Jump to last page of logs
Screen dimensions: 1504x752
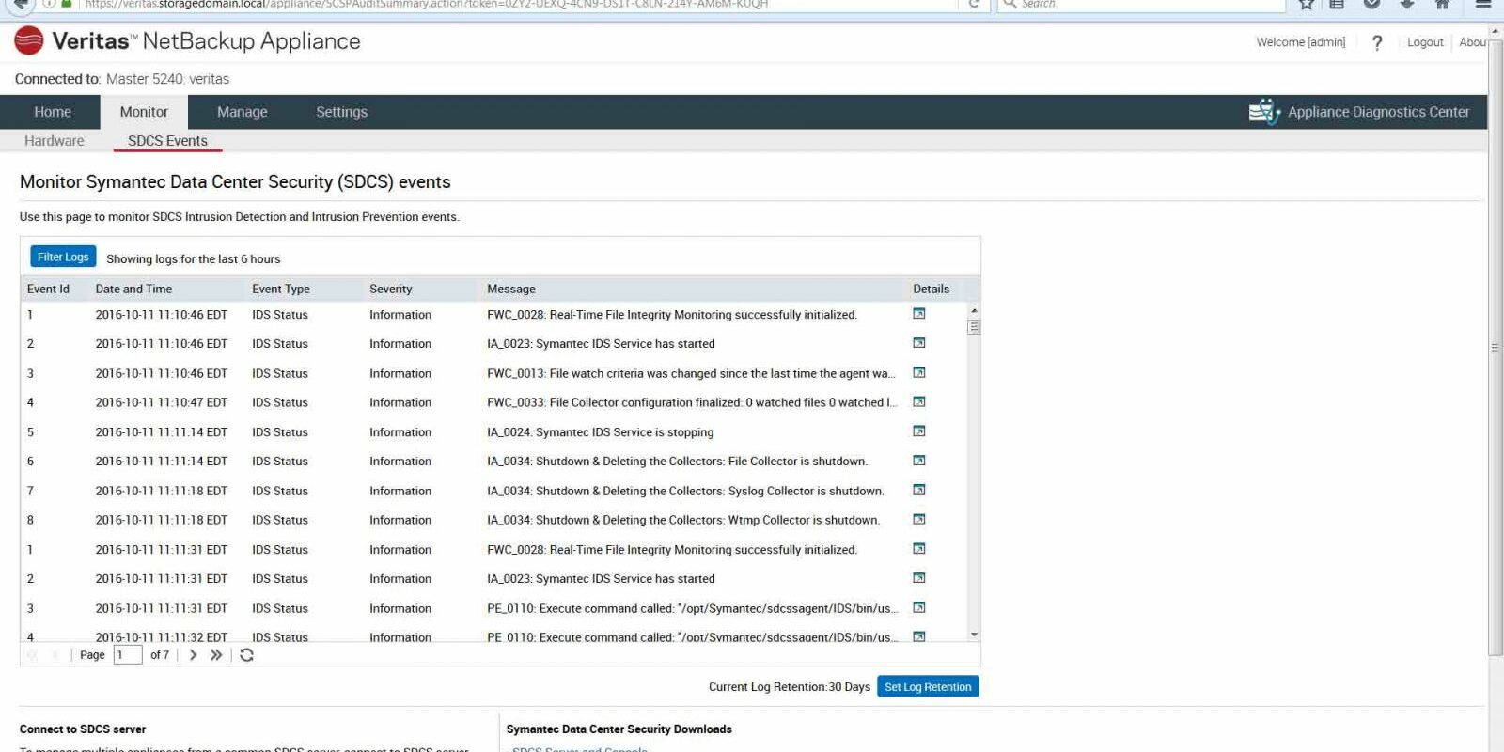coord(216,655)
